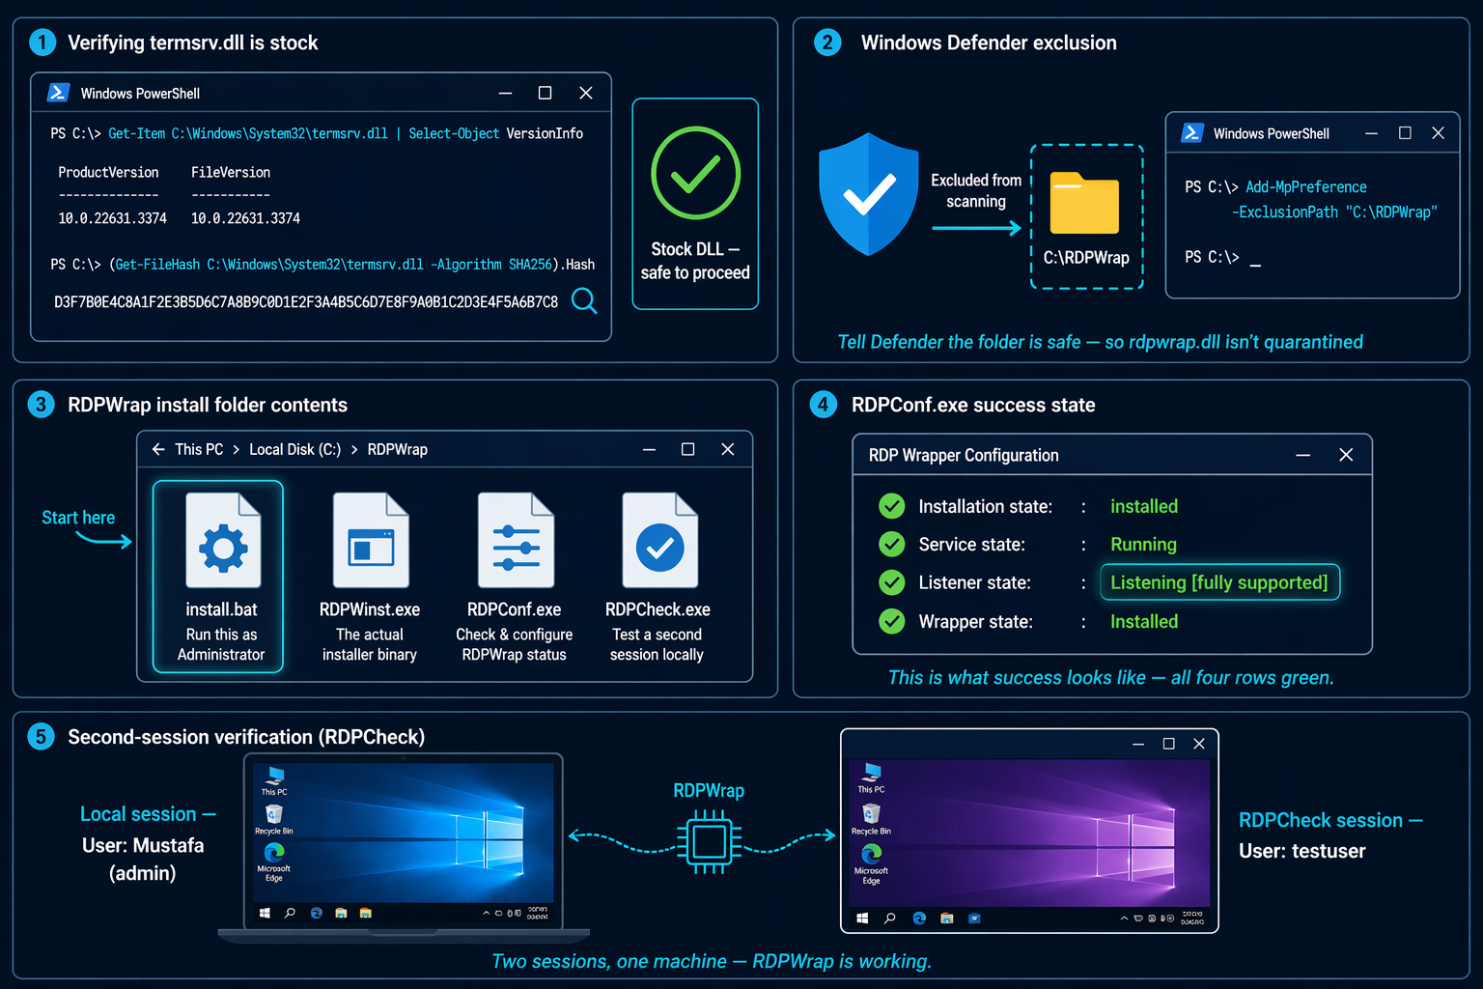Click the green checkmark circle above Stock DLL
The height and width of the screenshot is (989, 1483).
coord(695,173)
